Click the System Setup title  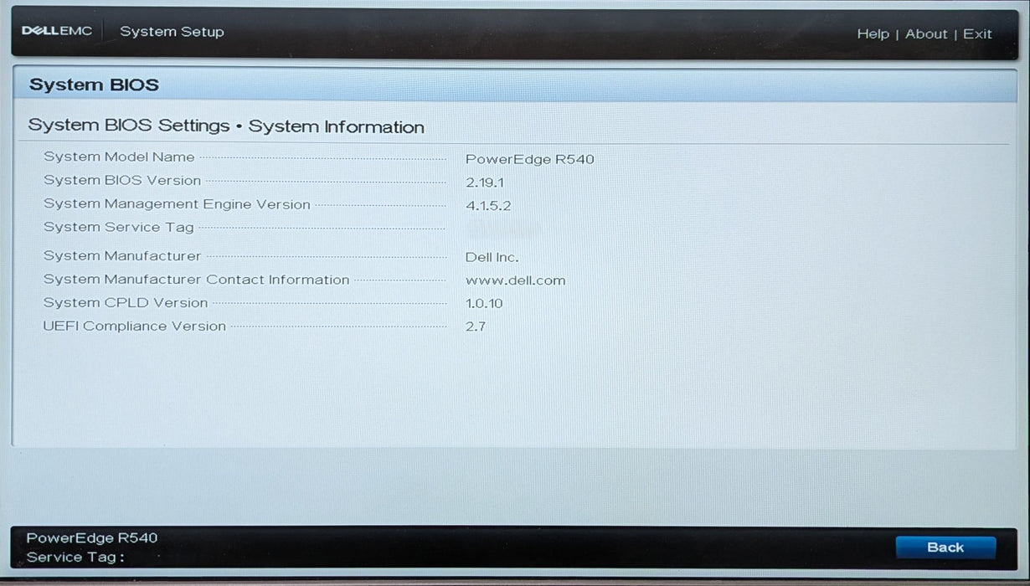click(x=172, y=32)
